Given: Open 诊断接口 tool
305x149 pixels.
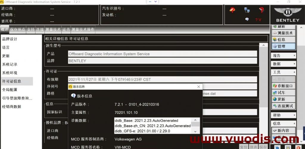Looking at the screenshot, I should (x=284, y=86).
